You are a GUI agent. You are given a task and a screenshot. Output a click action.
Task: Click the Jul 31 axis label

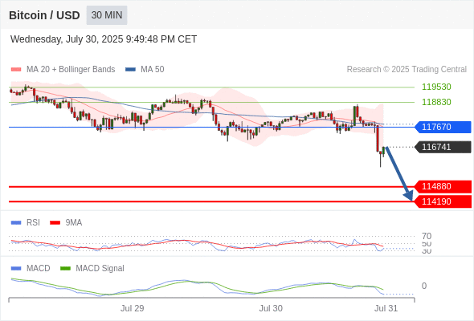tap(386, 308)
